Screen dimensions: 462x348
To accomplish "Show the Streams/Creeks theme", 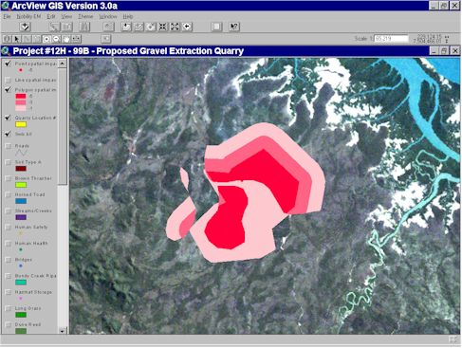I will pyautogui.click(x=8, y=211).
